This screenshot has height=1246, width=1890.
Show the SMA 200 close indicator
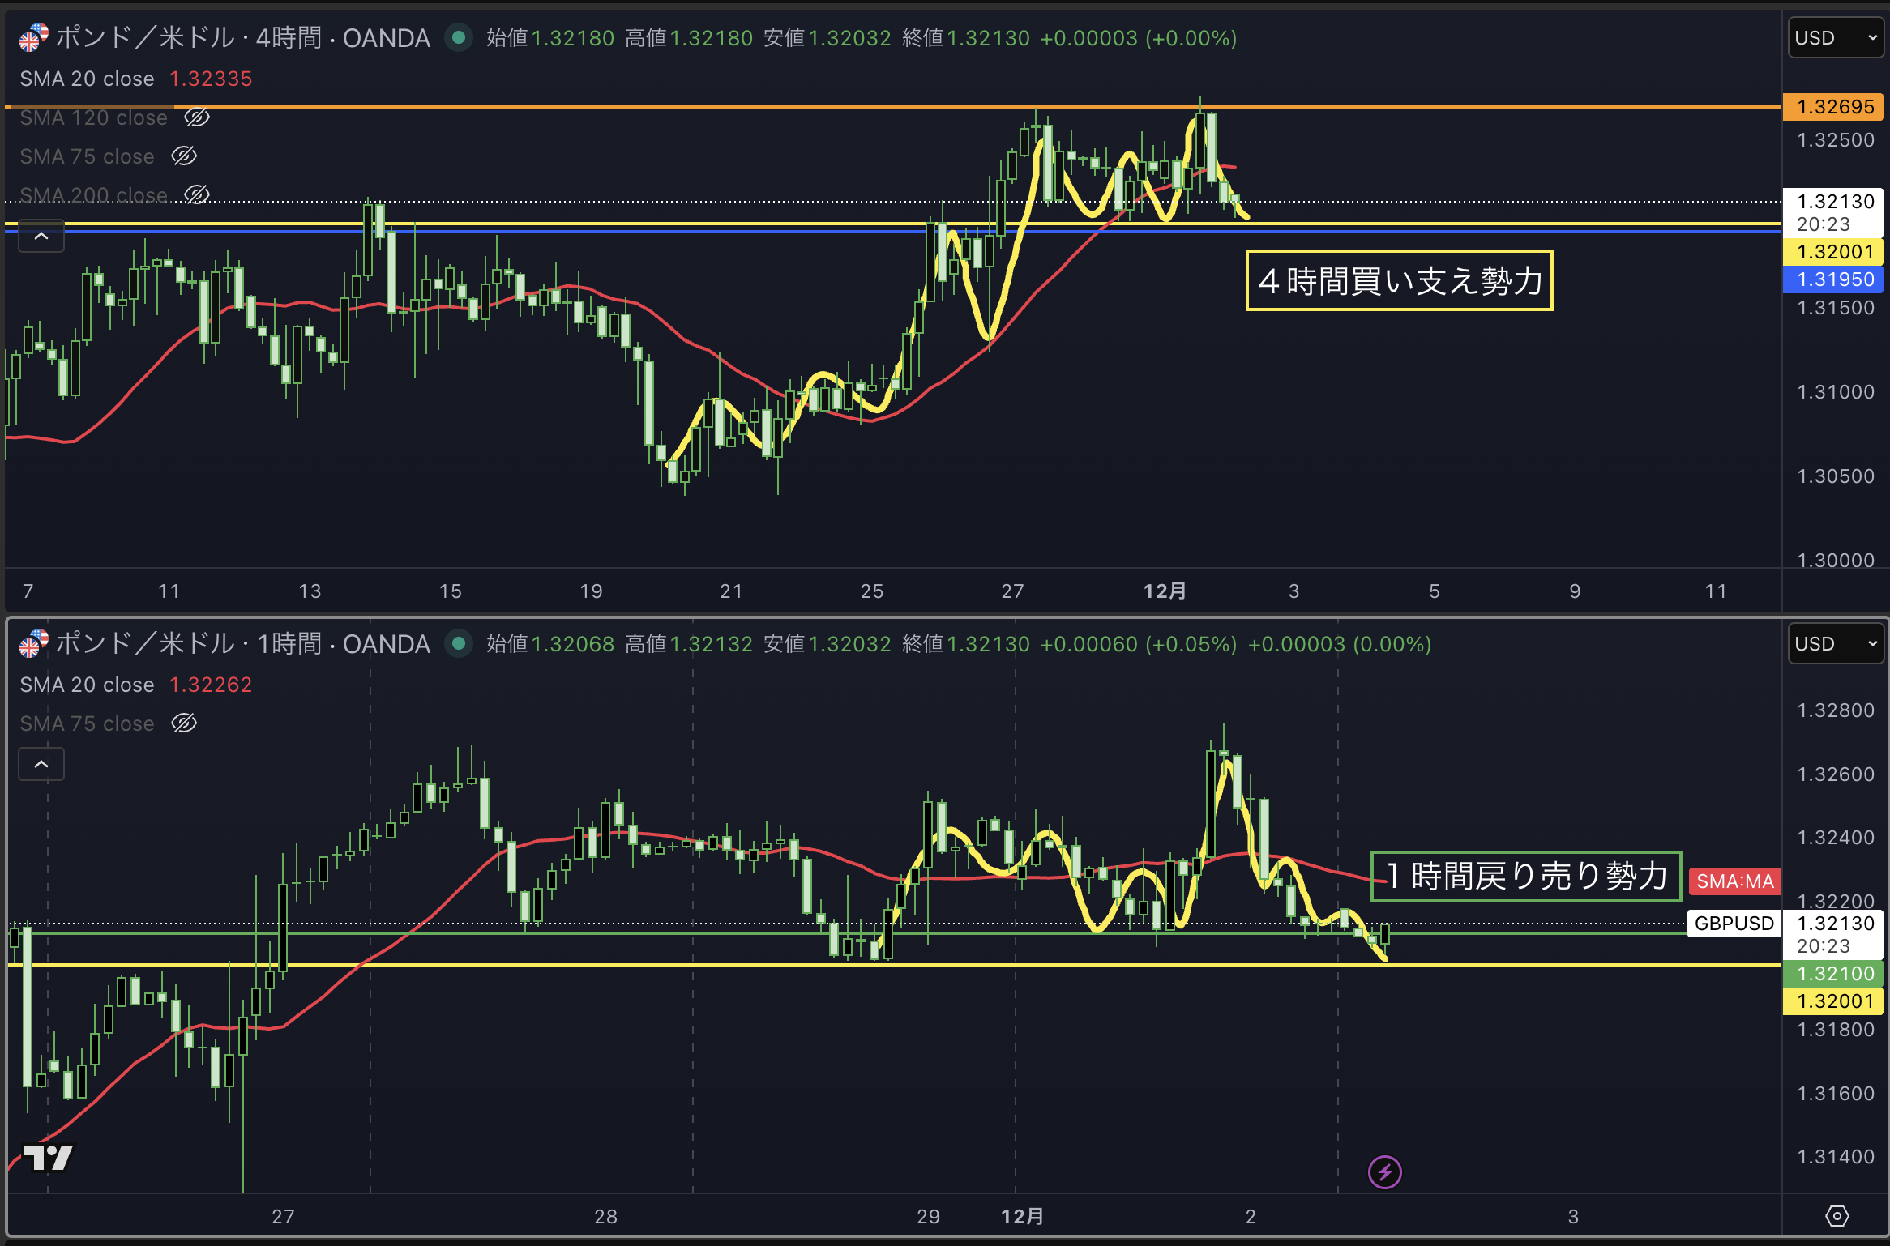click(x=196, y=195)
